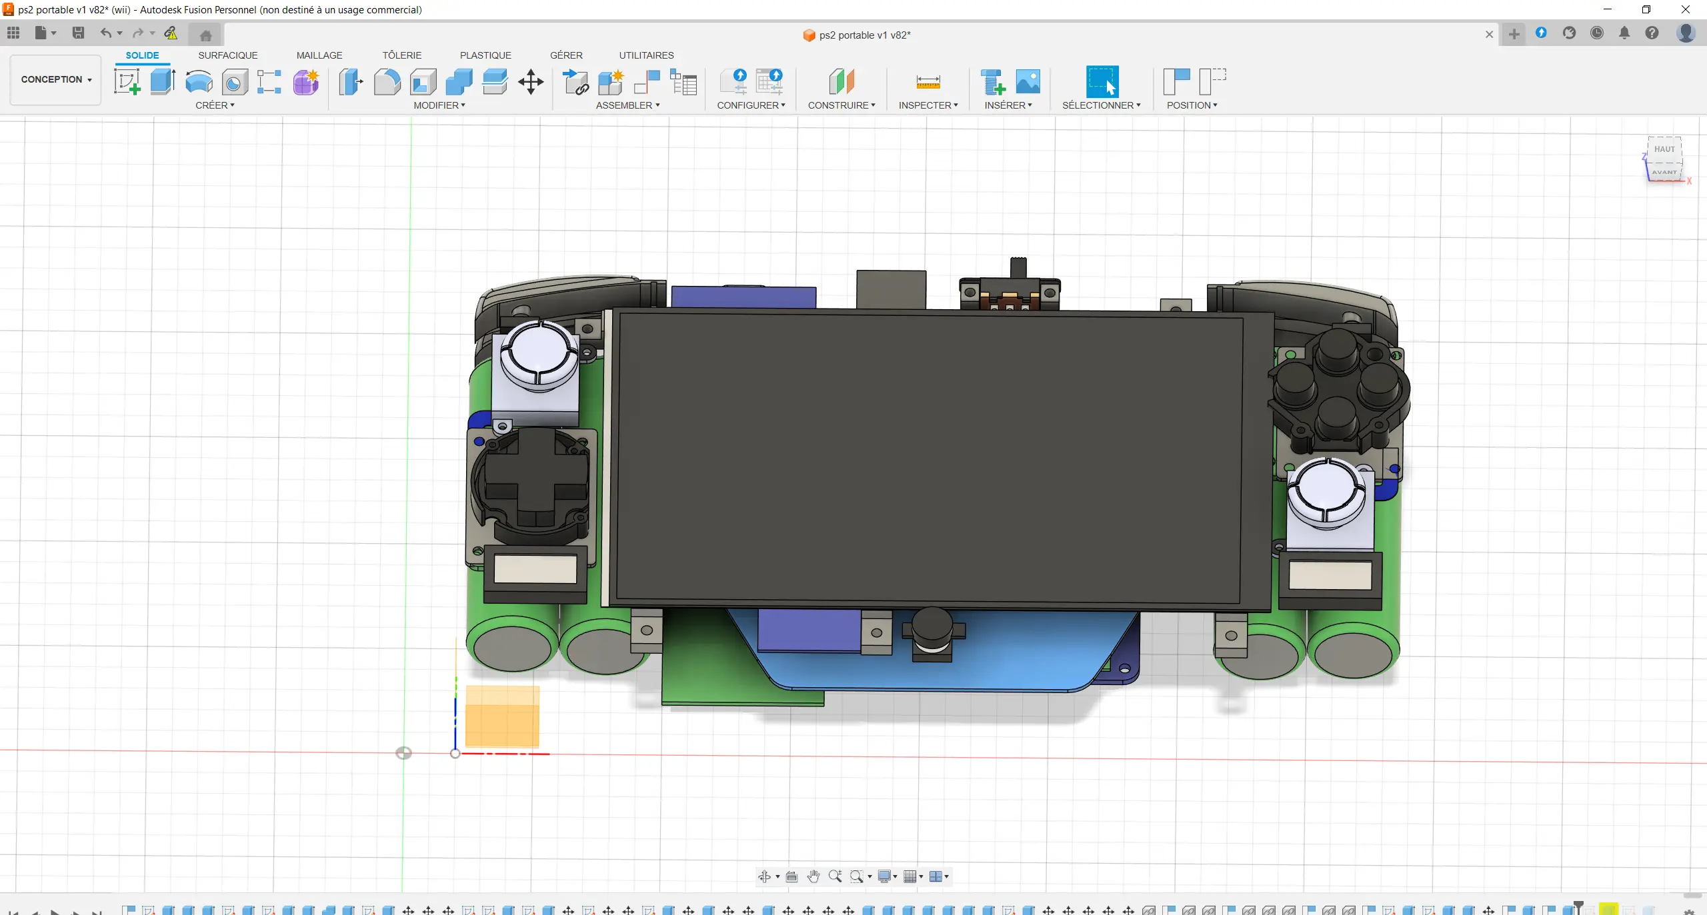
Task: Switch to the SURFACIQUE tab
Action: click(x=227, y=55)
